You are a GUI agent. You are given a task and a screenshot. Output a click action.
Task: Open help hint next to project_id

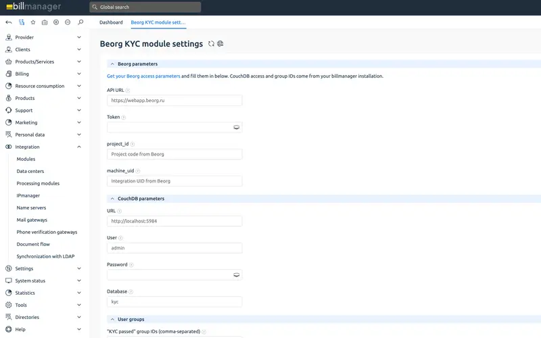pos(132,144)
